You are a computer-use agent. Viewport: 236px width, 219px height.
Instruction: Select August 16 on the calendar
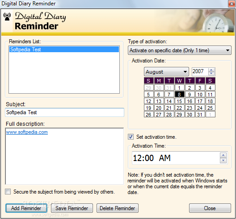[190, 101]
